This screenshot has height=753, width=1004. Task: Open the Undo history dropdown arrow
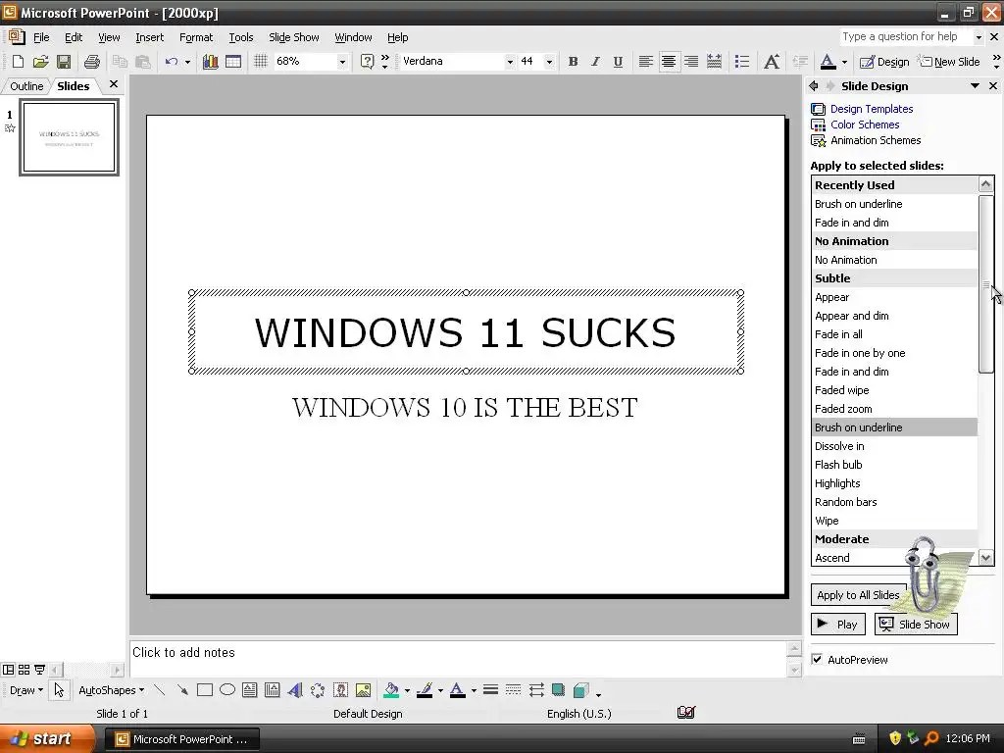click(x=187, y=62)
